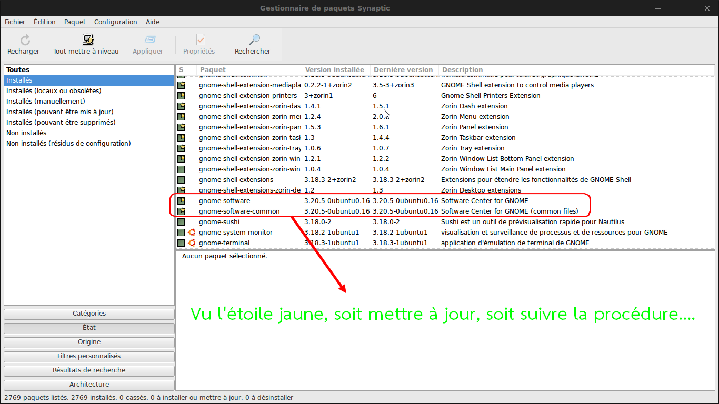This screenshot has width=719, height=404.
Task: Open the Configuration menu
Action: tap(115, 22)
